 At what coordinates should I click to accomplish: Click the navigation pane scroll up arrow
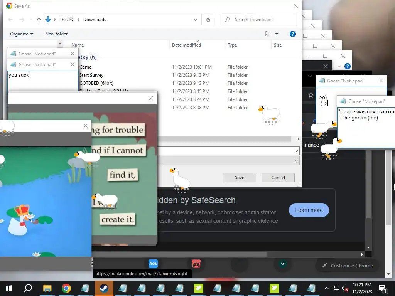(60, 44)
